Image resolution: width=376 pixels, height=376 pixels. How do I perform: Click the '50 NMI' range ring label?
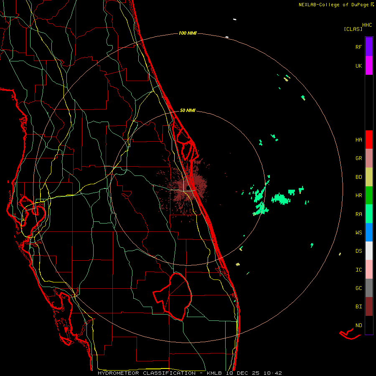point(188,110)
